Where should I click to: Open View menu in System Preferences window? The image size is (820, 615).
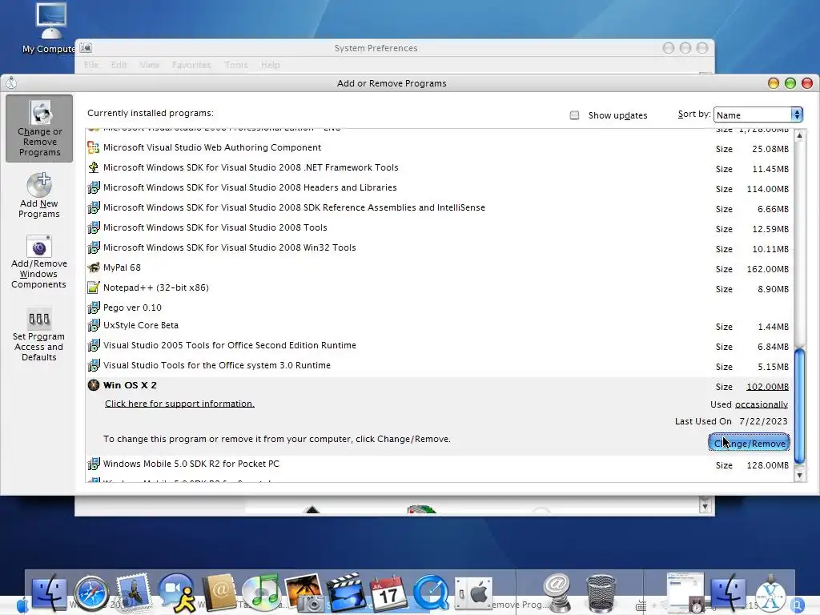(x=150, y=65)
